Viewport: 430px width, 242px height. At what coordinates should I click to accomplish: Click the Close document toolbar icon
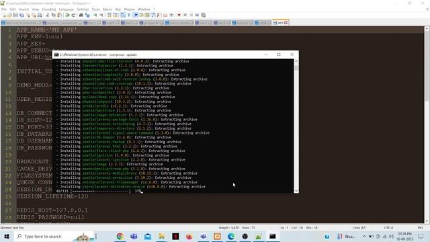[28, 15]
